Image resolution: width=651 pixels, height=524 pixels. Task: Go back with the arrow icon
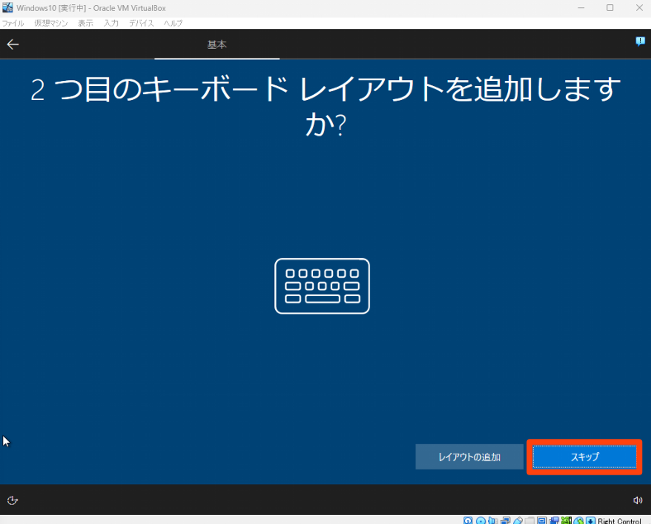[13, 44]
